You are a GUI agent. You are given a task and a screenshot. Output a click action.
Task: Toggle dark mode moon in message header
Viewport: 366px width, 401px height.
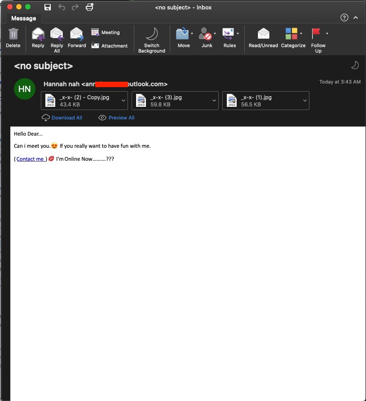[x=355, y=66]
